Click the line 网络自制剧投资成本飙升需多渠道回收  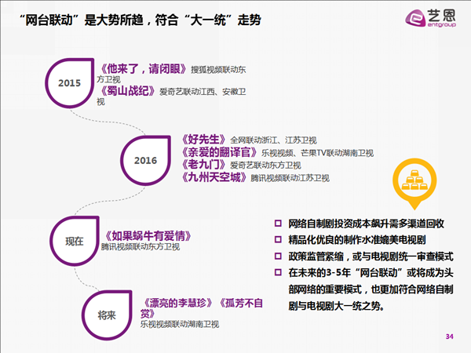pyautogui.click(x=366, y=224)
